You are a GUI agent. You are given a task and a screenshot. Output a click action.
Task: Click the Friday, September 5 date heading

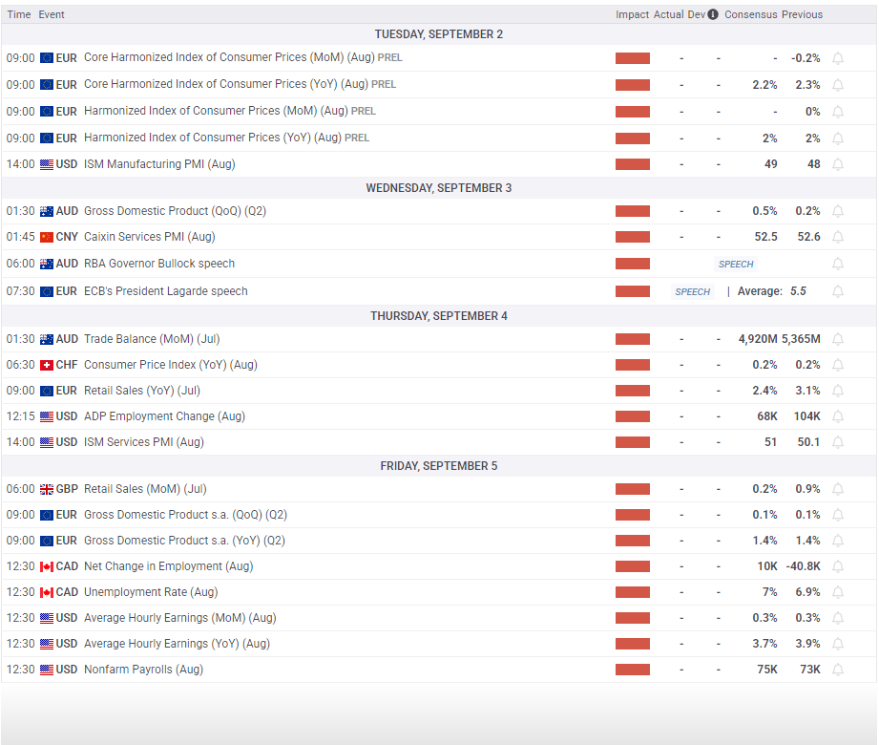point(439,466)
